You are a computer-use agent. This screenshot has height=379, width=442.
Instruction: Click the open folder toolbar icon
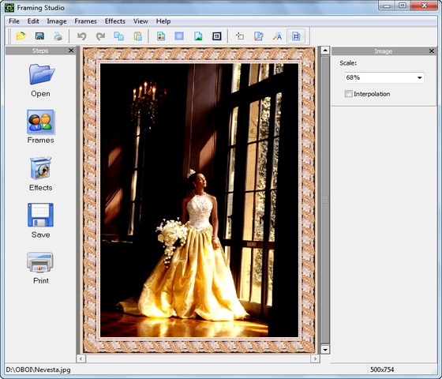click(x=21, y=36)
